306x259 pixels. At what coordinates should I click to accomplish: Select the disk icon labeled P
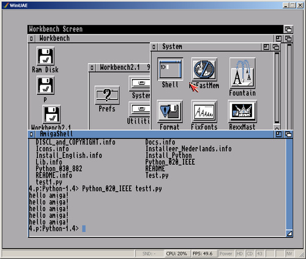tap(45, 85)
